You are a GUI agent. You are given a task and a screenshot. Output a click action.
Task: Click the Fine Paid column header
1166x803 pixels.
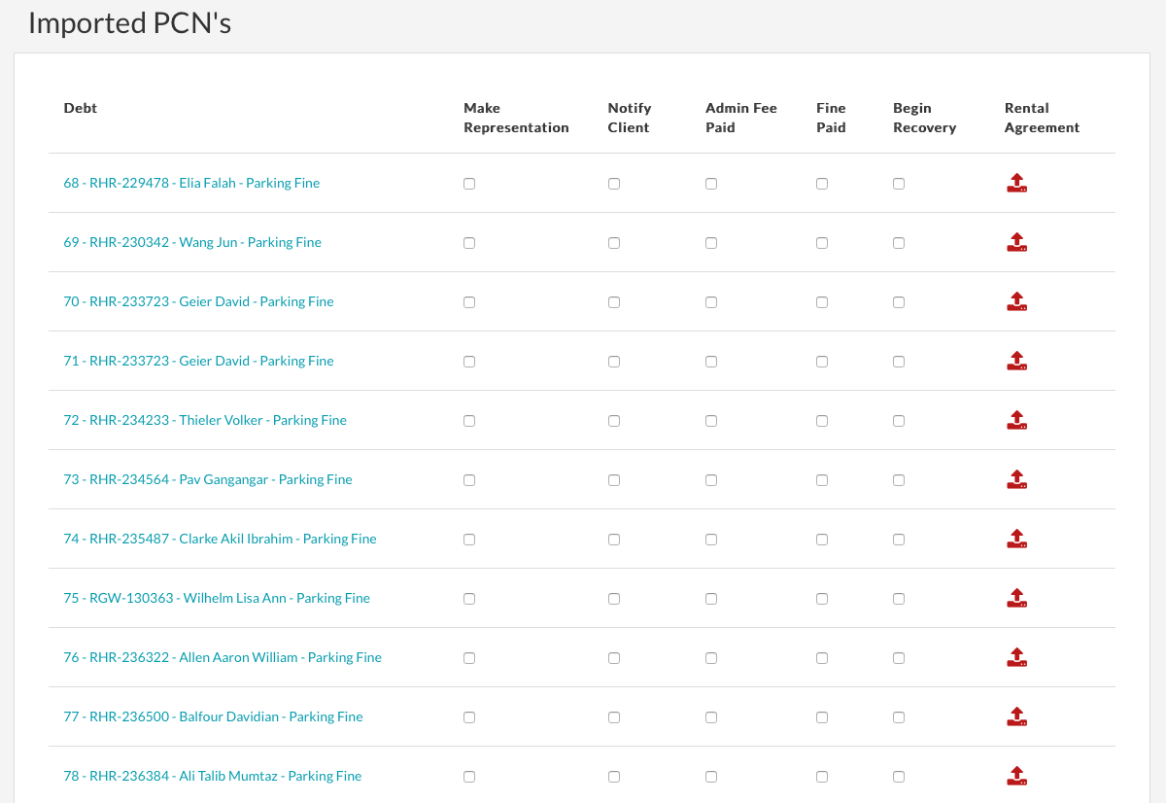click(831, 118)
